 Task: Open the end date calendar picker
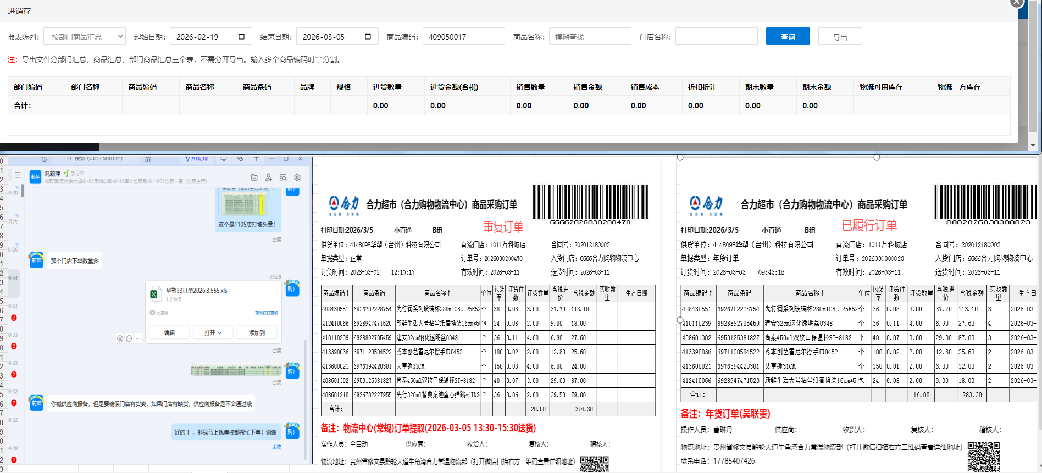[x=368, y=37]
